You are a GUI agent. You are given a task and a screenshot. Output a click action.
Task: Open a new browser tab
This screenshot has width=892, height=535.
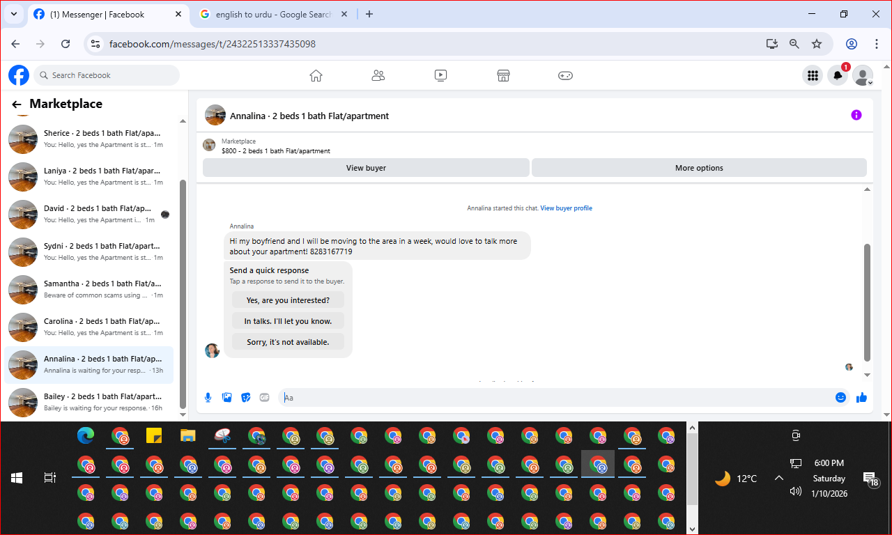click(x=369, y=14)
